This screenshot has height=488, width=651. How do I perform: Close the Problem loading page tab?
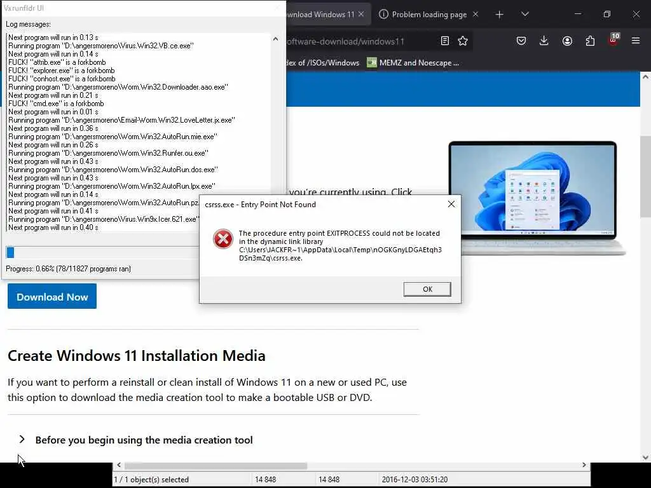click(476, 14)
